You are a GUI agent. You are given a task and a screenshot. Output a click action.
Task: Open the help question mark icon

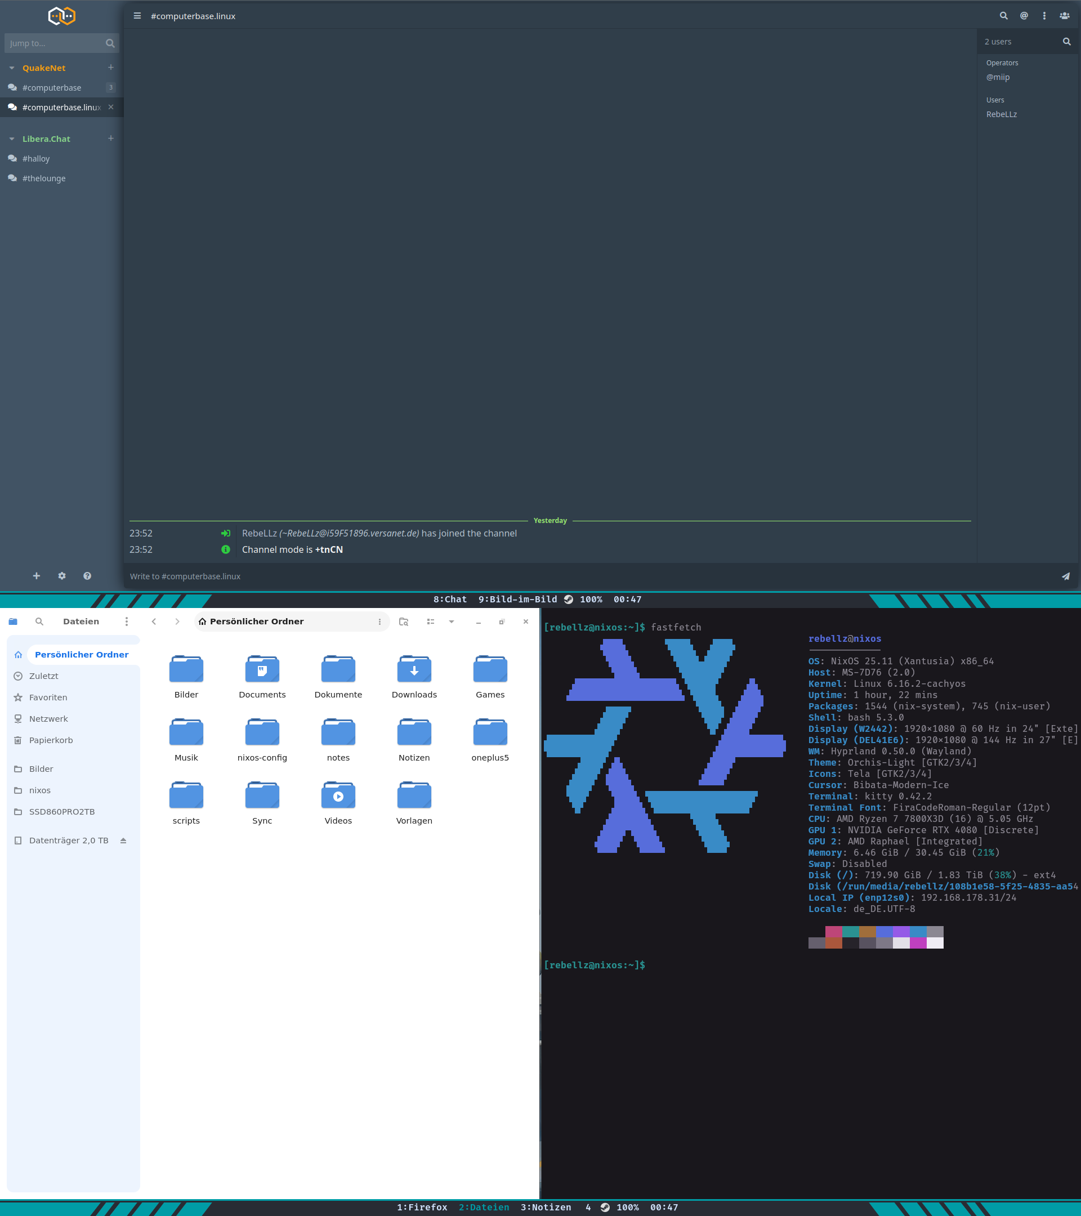pos(87,576)
